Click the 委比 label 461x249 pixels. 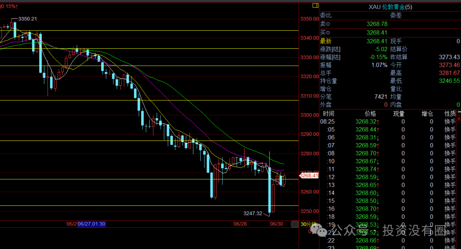[x=326, y=15]
